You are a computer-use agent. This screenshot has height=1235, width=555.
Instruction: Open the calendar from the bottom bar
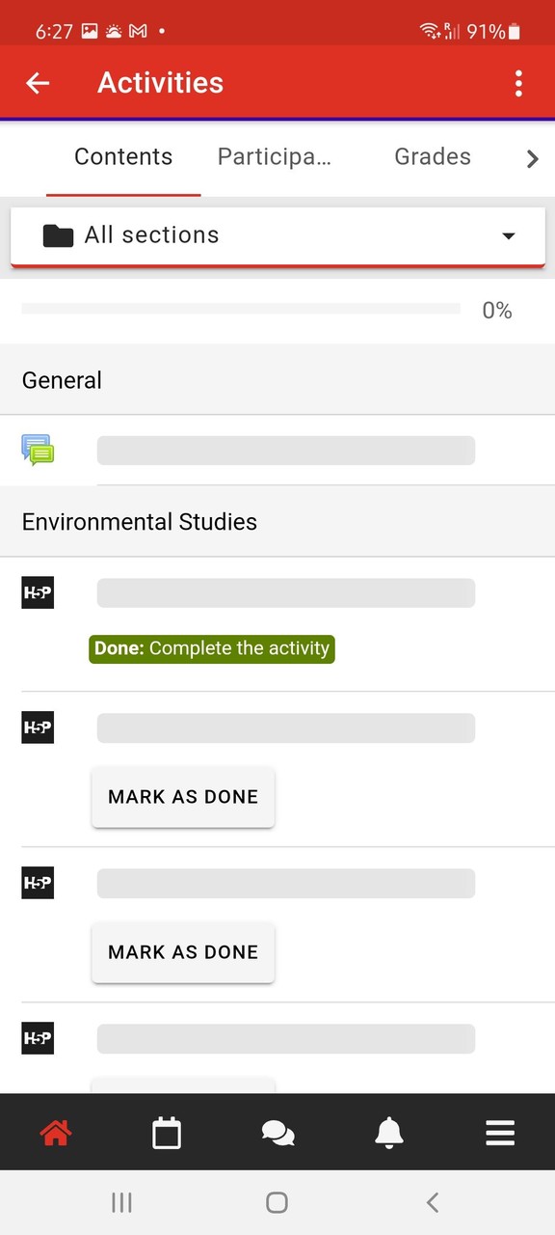click(166, 1132)
